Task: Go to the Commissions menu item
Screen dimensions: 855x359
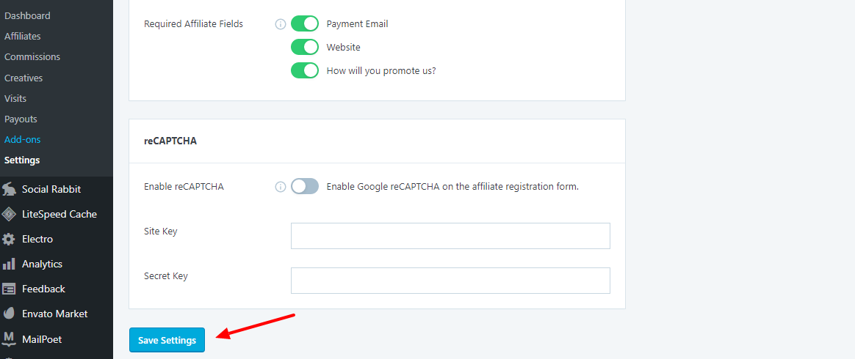Action: (32, 56)
